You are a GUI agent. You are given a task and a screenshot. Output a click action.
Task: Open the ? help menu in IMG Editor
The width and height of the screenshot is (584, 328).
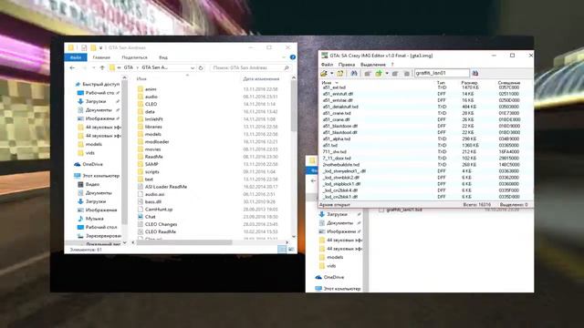point(392,65)
